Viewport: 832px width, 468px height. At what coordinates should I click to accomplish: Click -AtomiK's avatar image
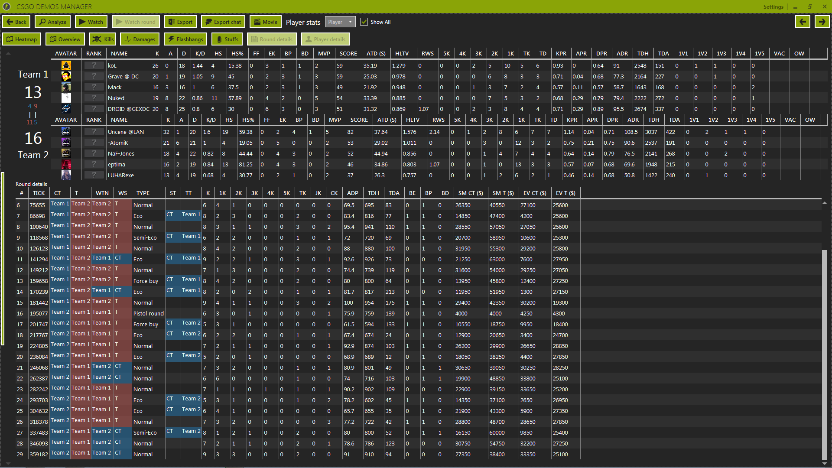point(66,143)
